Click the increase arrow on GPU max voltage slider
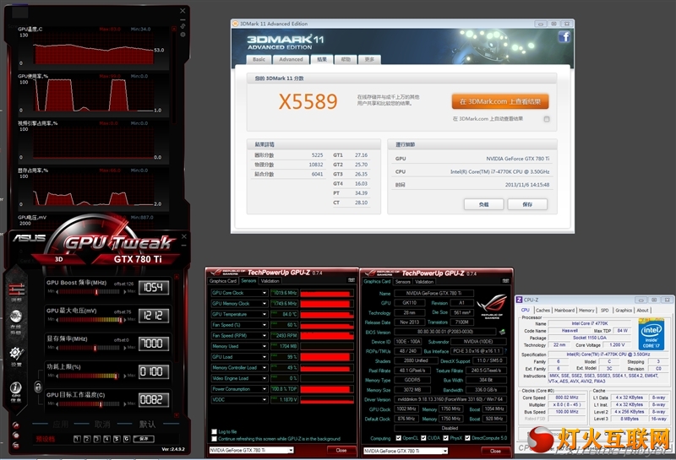676x460 pixels. [125, 320]
